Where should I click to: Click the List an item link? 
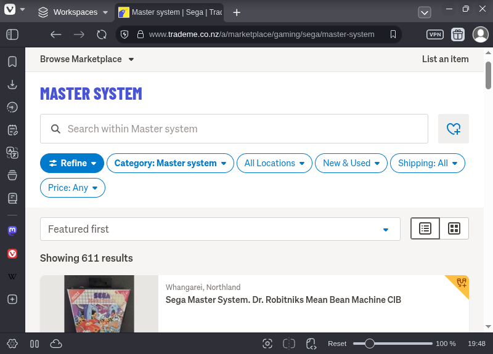coord(445,59)
